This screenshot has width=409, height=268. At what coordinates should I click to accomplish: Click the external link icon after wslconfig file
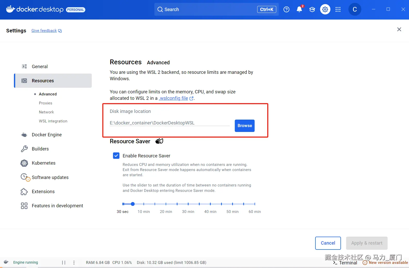191,98
